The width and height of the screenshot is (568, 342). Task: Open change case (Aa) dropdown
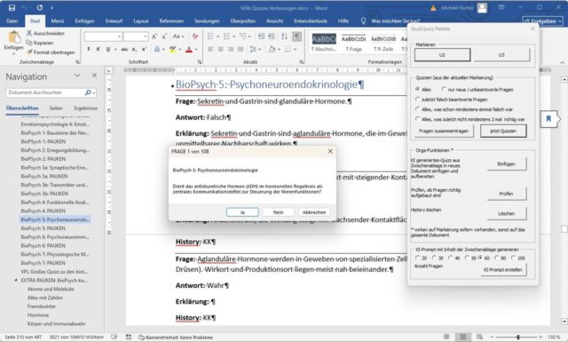click(178, 36)
